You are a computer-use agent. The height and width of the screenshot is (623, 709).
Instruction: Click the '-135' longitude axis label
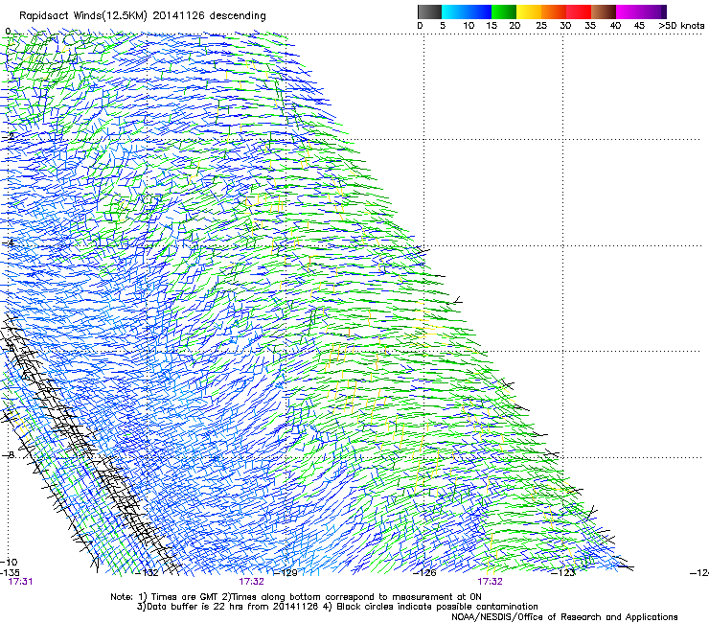coord(10,572)
